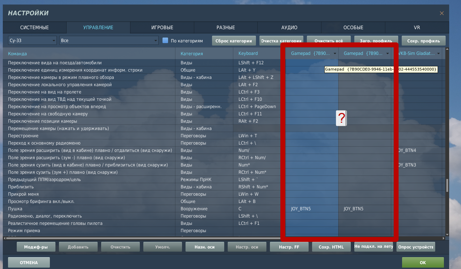
Task: Open the Су-33 aircraft dropdown
Action: pos(32,40)
